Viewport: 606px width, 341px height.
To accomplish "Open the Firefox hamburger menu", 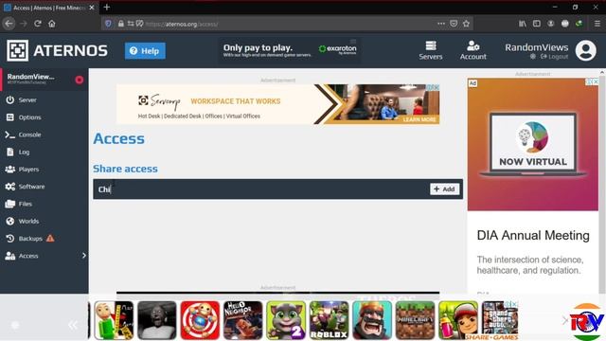I will (x=597, y=24).
